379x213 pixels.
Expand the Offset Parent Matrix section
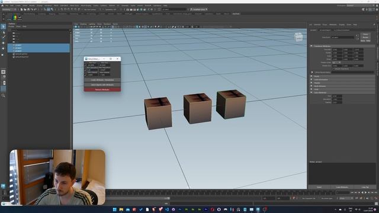tap(312, 72)
